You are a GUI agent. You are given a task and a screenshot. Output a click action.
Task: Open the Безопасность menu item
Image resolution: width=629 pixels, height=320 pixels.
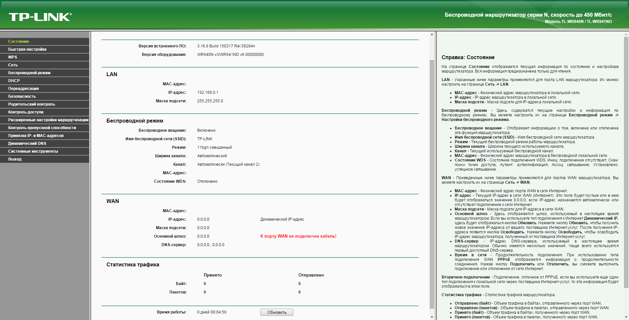[45, 96]
